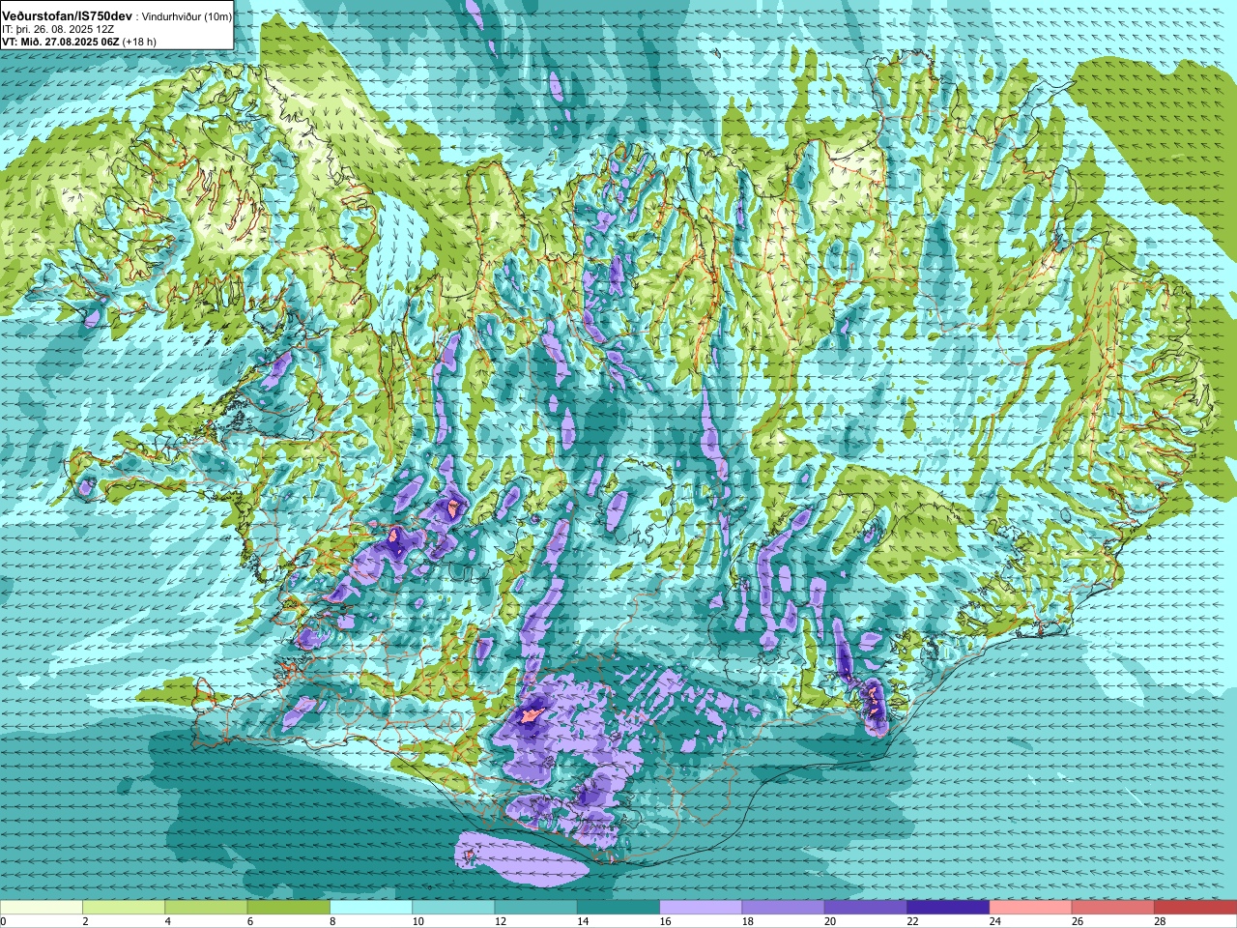The height and width of the screenshot is (928, 1237).
Task: Click the "0" legend scale label
Action: click(4, 921)
